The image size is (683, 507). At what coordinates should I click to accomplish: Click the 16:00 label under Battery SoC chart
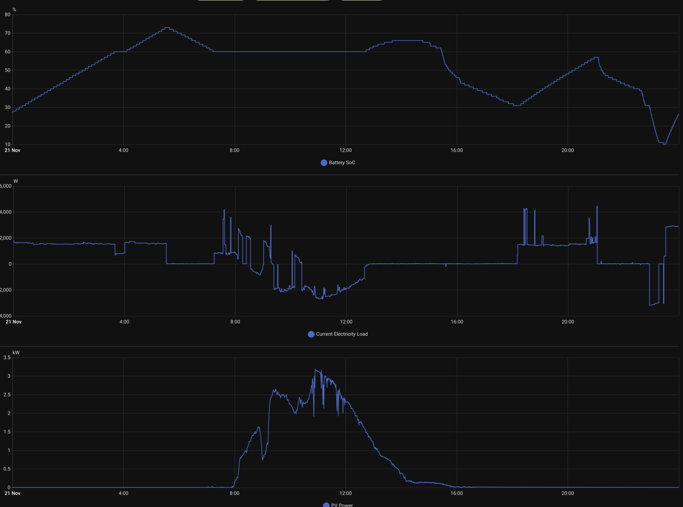tap(456, 150)
